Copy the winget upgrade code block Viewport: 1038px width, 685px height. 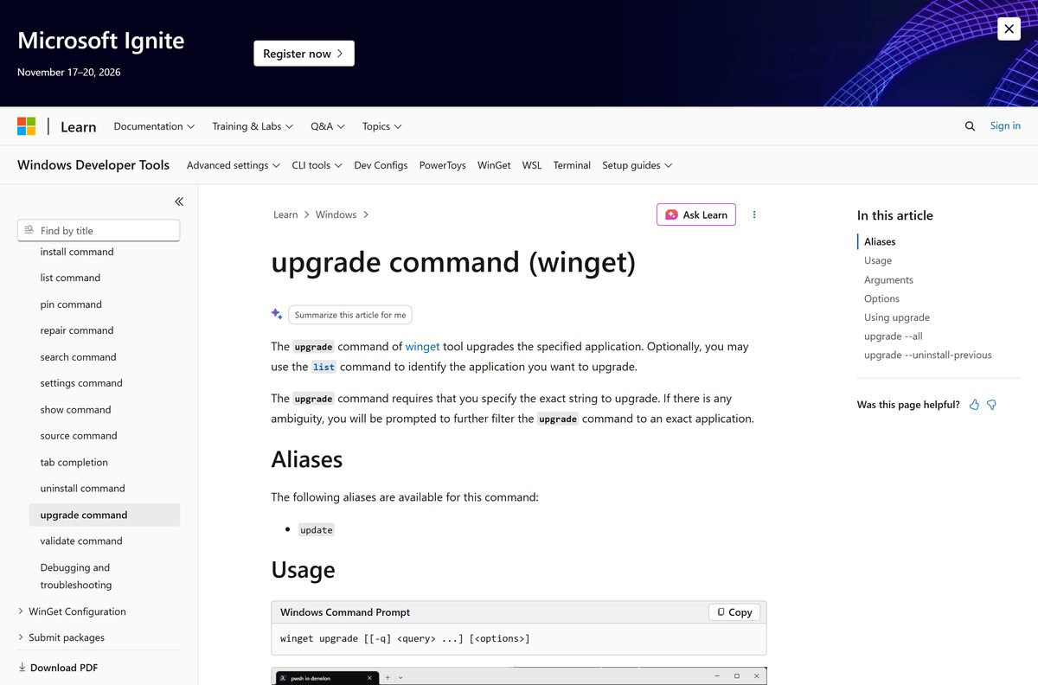click(734, 612)
